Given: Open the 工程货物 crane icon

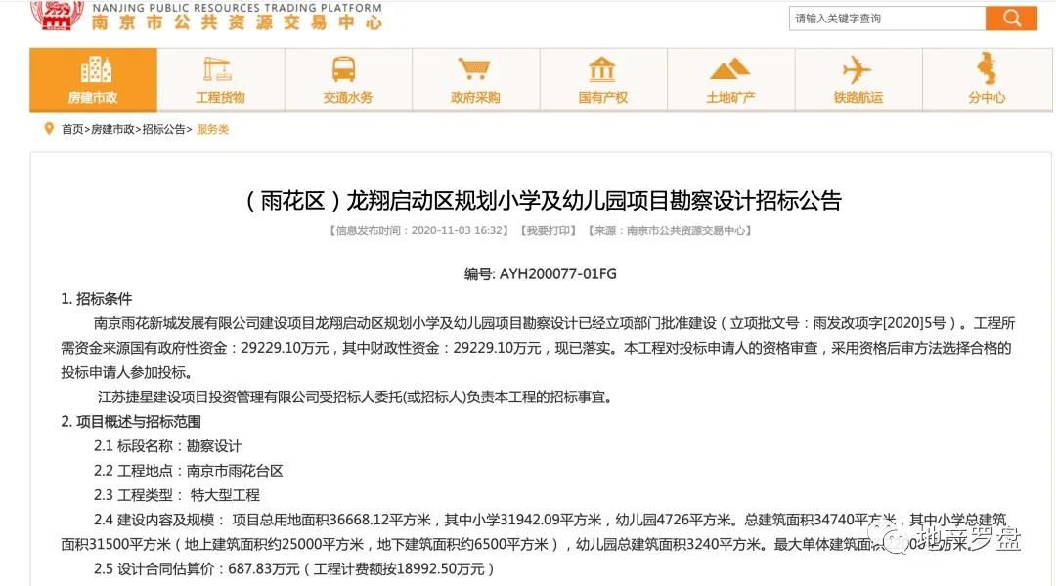Looking at the screenshot, I should click(x=220, y=69).
